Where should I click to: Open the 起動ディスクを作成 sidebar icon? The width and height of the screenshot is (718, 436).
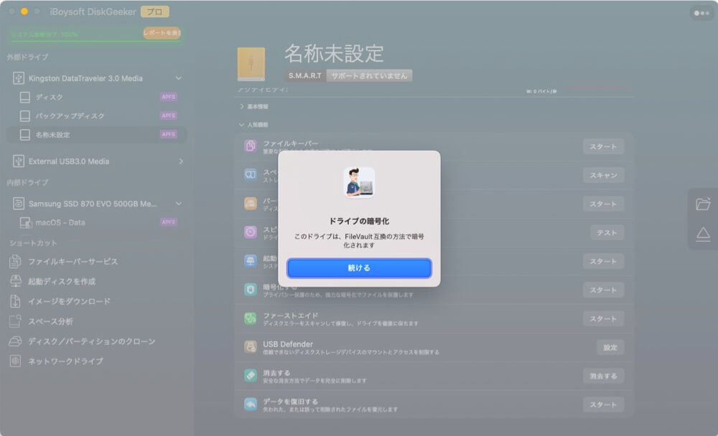[x=15, y=280]
